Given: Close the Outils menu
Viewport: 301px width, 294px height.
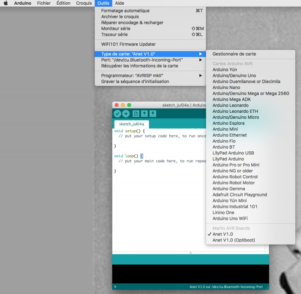Looking at the screenshot, I should [103, 3].
